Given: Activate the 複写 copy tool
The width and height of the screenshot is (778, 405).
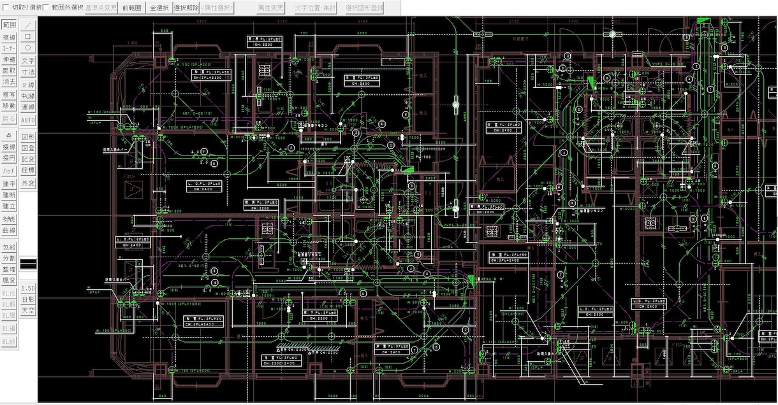Looking at the screenshot, I should tap(9, 95).
